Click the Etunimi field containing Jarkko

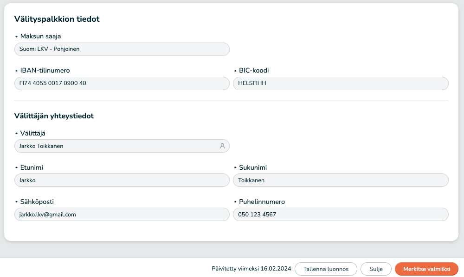[x=122, y=180]
